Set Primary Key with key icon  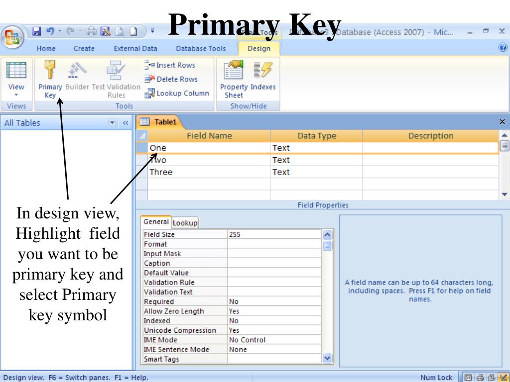click(x=50, y=70)
